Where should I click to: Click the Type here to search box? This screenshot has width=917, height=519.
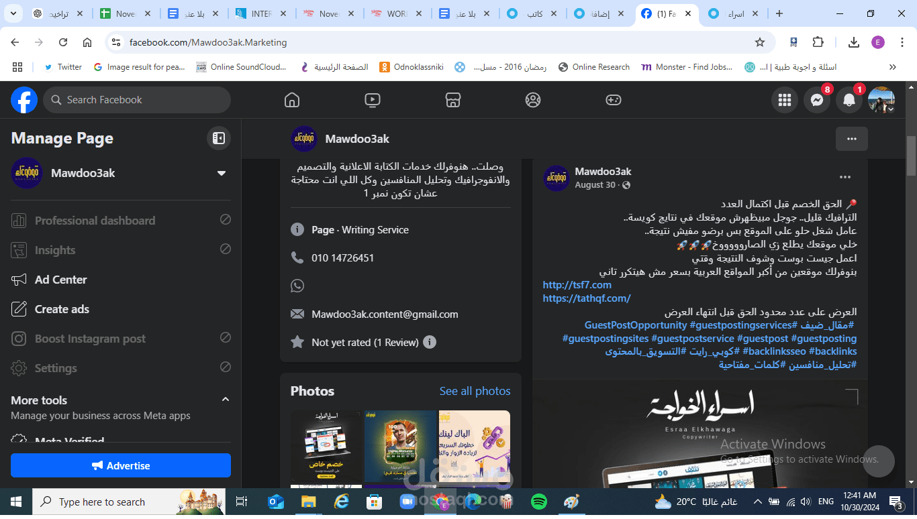[130, 502]
